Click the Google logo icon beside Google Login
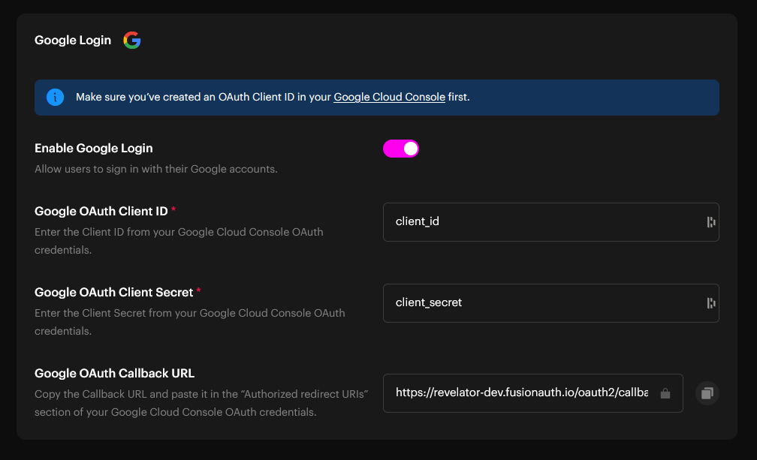This screenshot has height=460, width=757. pyautogui.click(x=132, y=40)
